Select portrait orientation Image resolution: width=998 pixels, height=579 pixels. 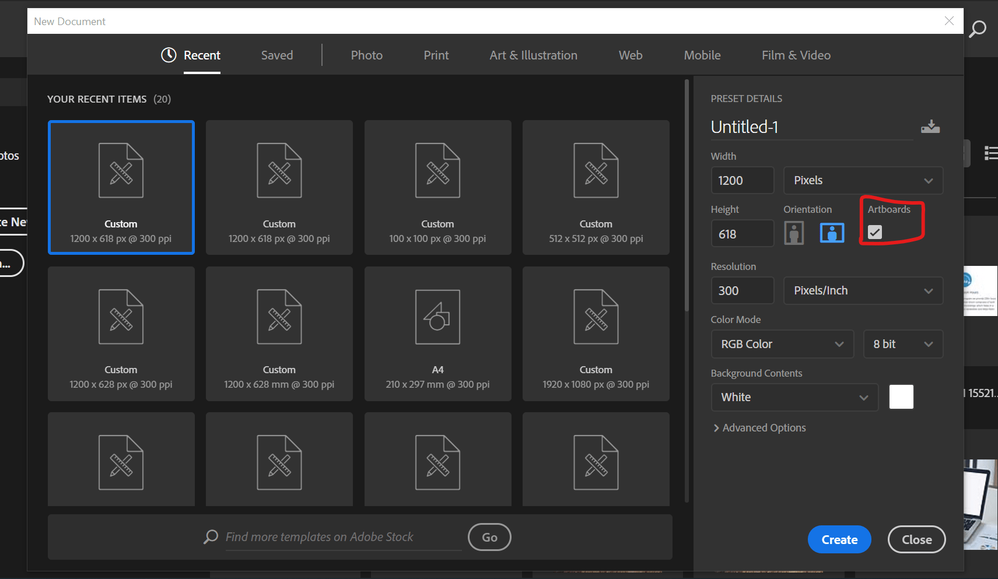794,233
